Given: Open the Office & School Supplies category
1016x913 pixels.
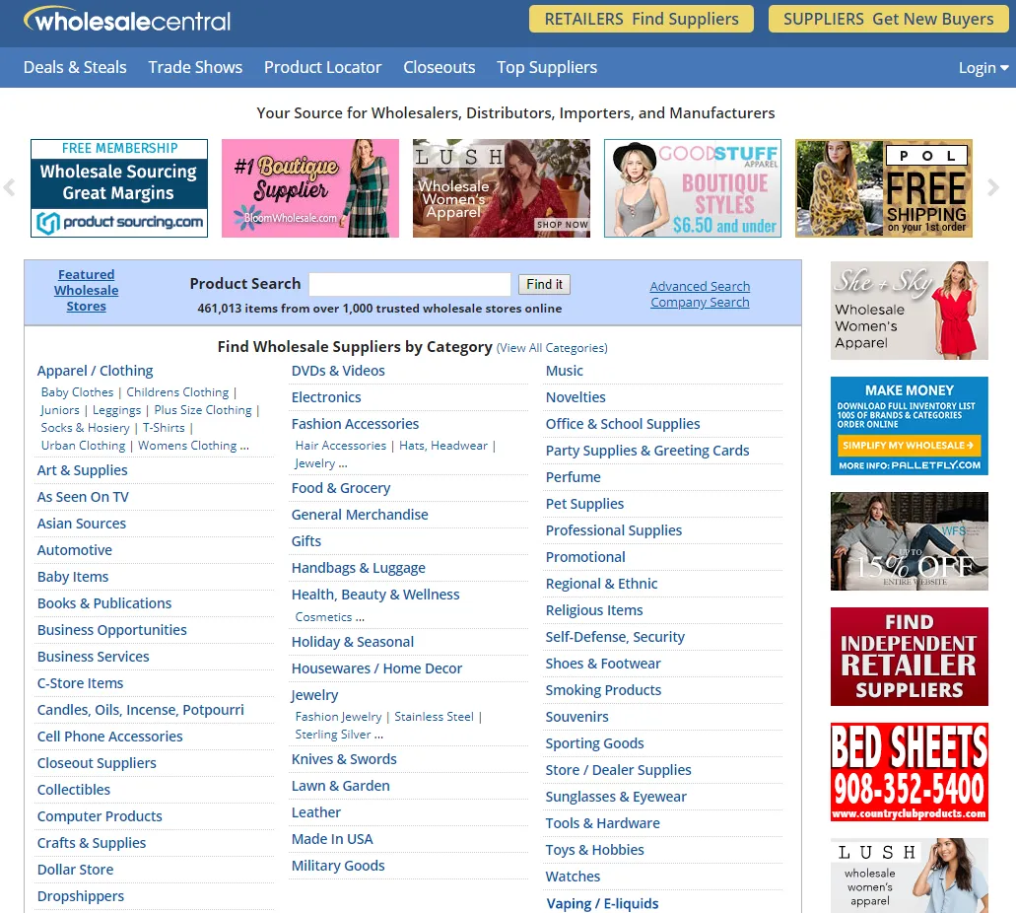Looking at the screenshot, I should click(623, 424).
